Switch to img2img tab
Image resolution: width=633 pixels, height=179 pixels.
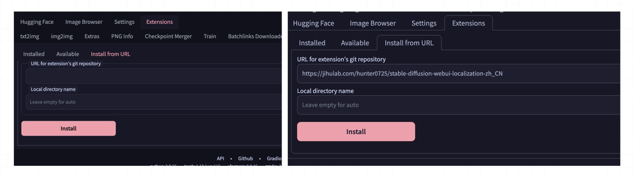coord(62,36)
